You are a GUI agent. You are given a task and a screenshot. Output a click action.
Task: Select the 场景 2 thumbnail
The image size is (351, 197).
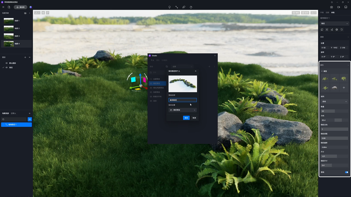(9, 28)
